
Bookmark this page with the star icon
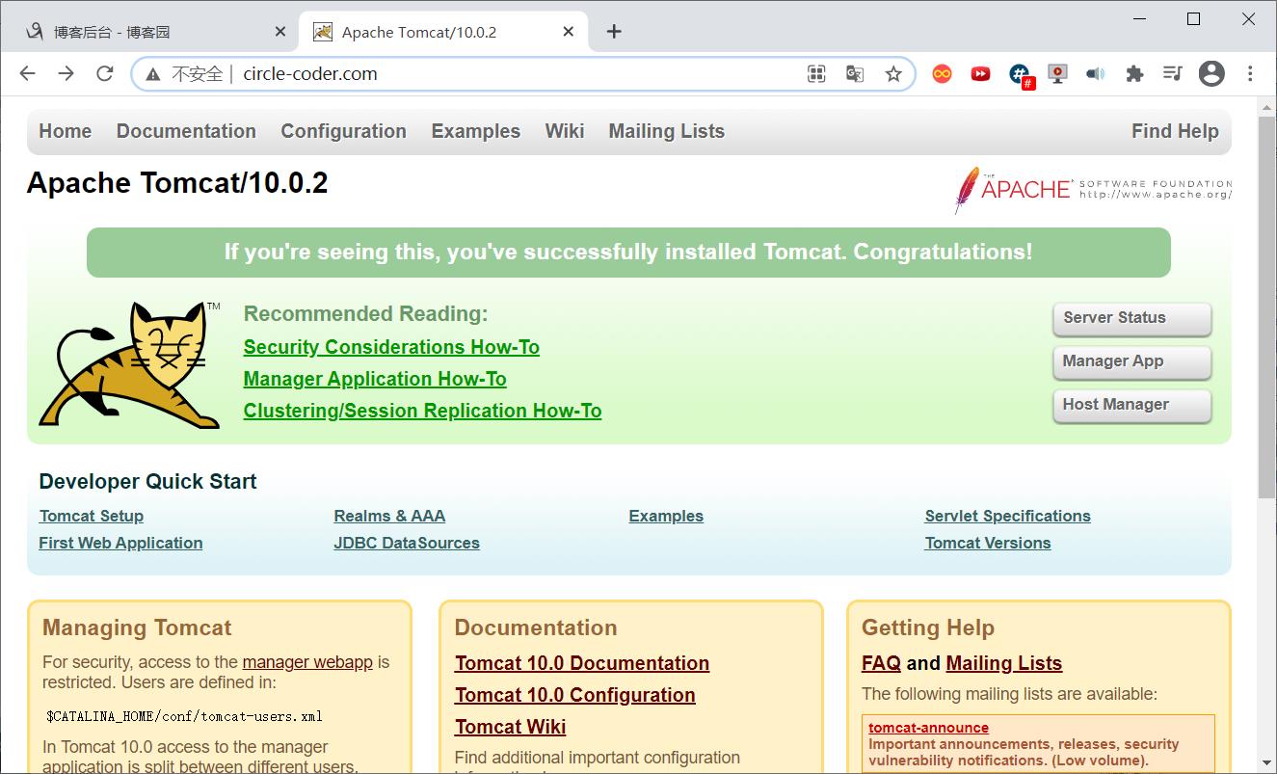coord(893,73)
